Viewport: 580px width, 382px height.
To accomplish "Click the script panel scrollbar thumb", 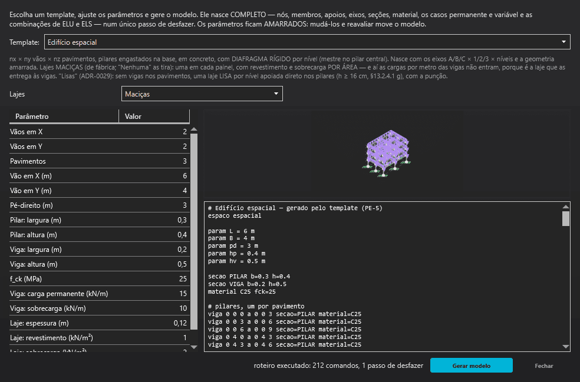I will point(566,218).
